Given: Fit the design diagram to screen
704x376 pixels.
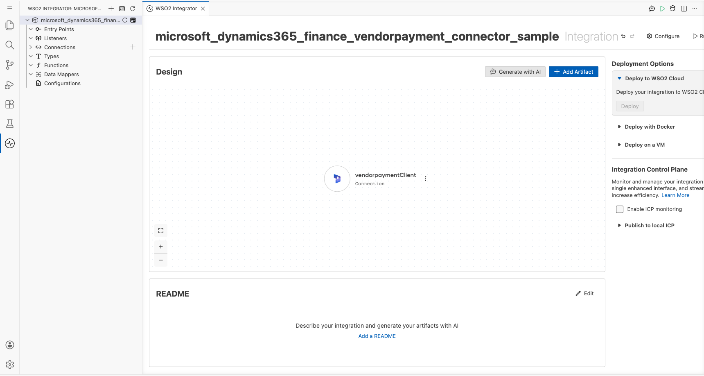Looking at the screenshot, I should click(x=161, y=231).
